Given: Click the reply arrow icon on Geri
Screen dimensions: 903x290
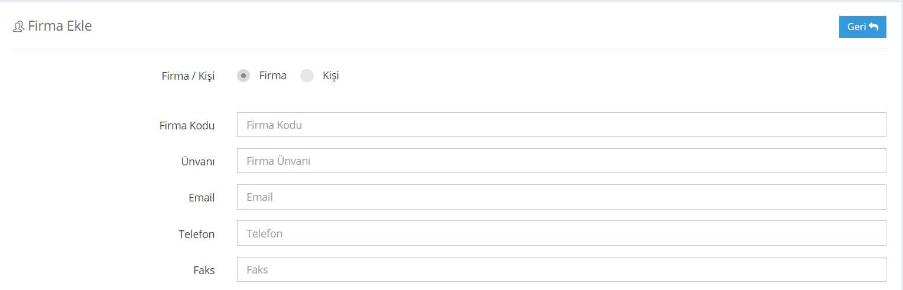Looking at the screenshot, I should pyautogui.click(x=873, y=27).
